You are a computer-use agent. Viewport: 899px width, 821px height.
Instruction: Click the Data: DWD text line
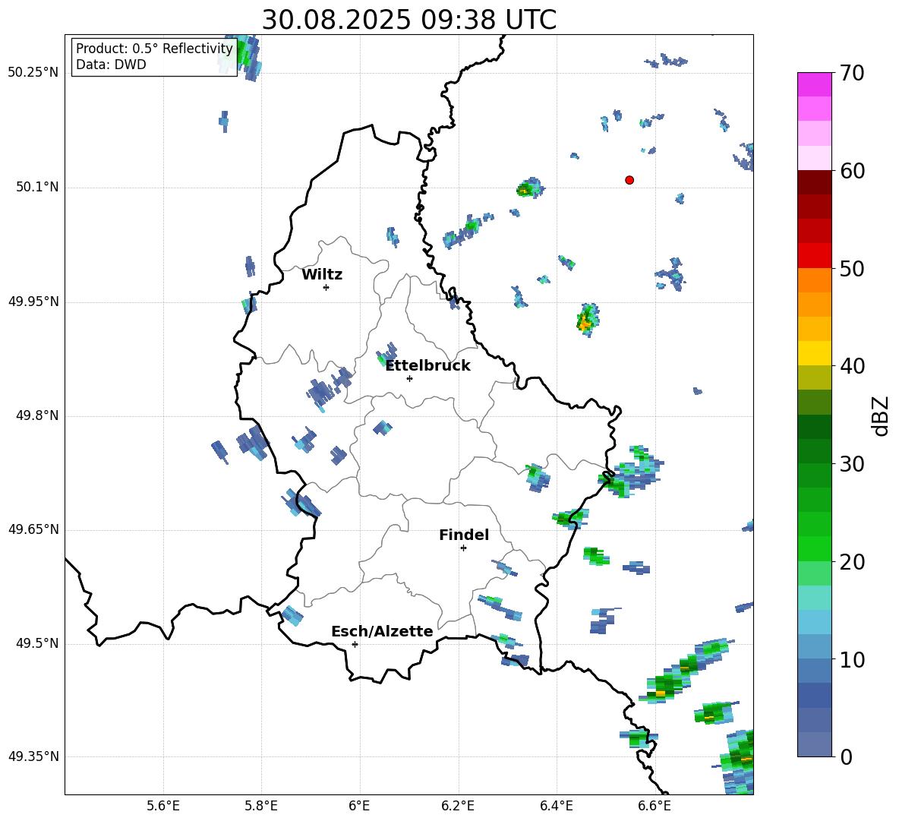111,65
